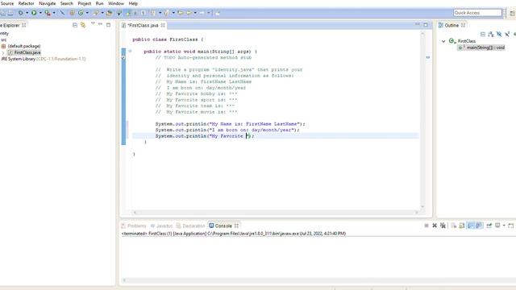Click the Forward navigation arrow in toolbar

pos(202,13)
